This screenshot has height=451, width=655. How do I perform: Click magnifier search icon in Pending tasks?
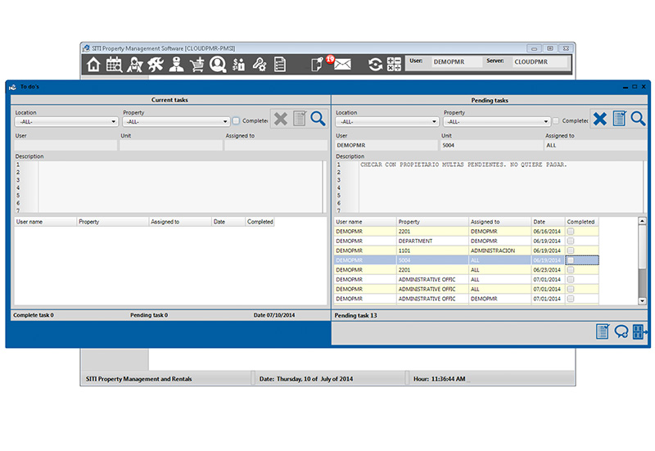pos(638,119)
